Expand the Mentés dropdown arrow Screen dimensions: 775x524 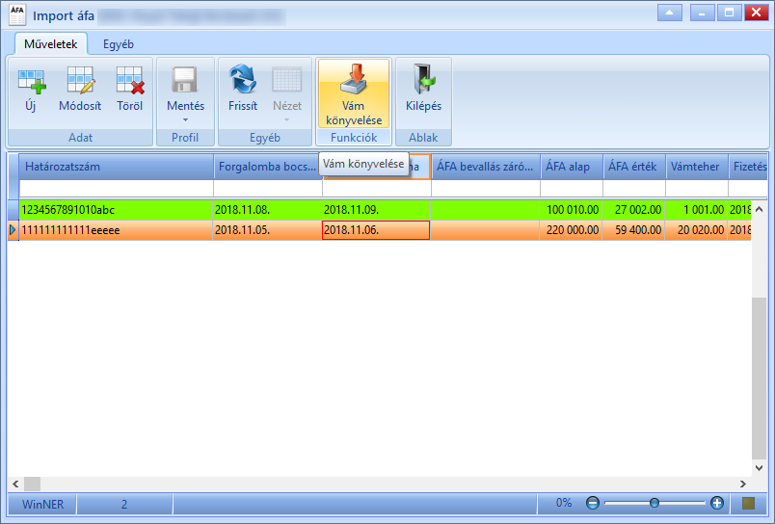coord(185,120)
